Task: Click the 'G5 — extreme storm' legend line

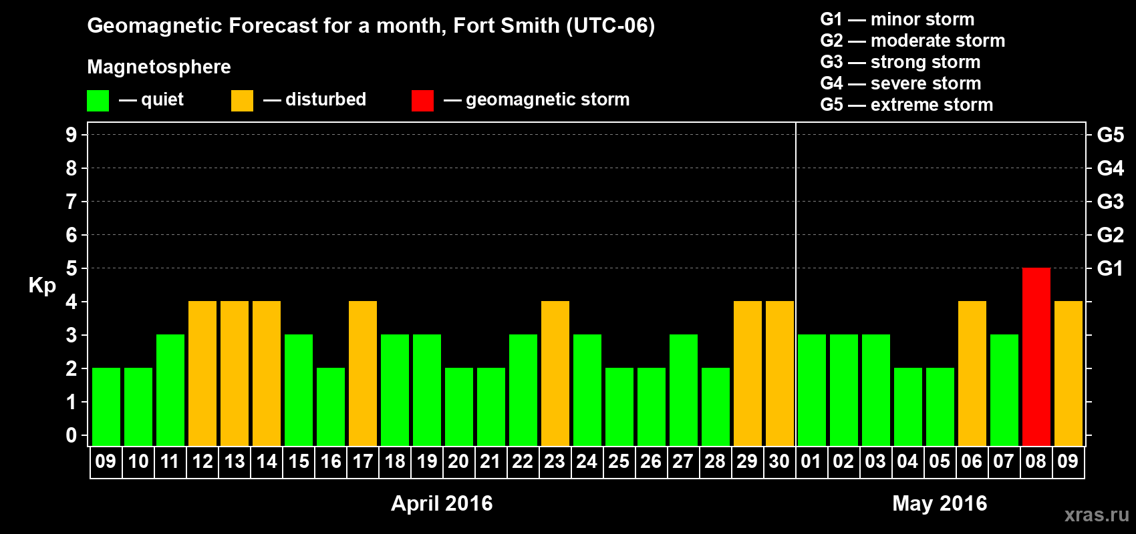Action: point(907,105)
